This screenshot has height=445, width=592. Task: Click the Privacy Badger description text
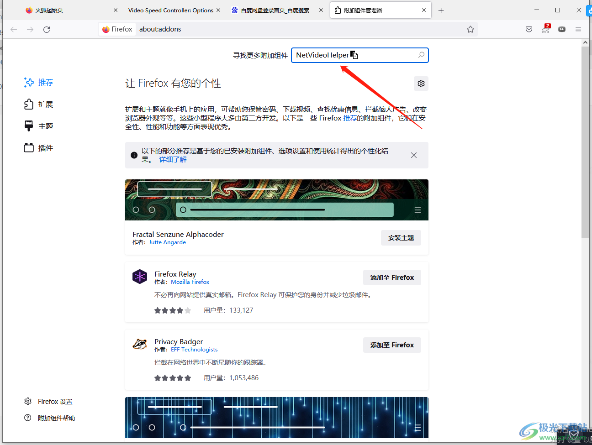pos(211,362)
